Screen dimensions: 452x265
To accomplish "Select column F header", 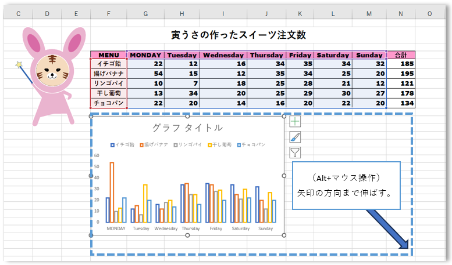I will tap(109, 14).
